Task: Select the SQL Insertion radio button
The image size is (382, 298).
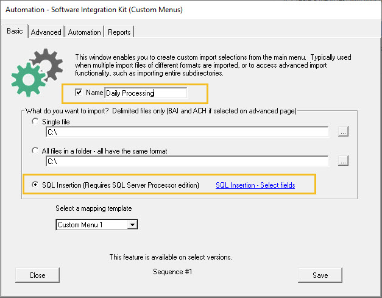Action: [x=35, y=185]
